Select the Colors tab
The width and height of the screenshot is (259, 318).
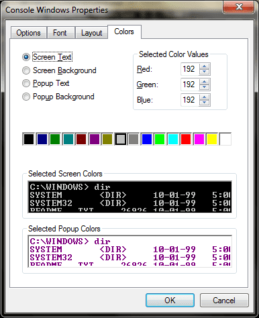124,32
